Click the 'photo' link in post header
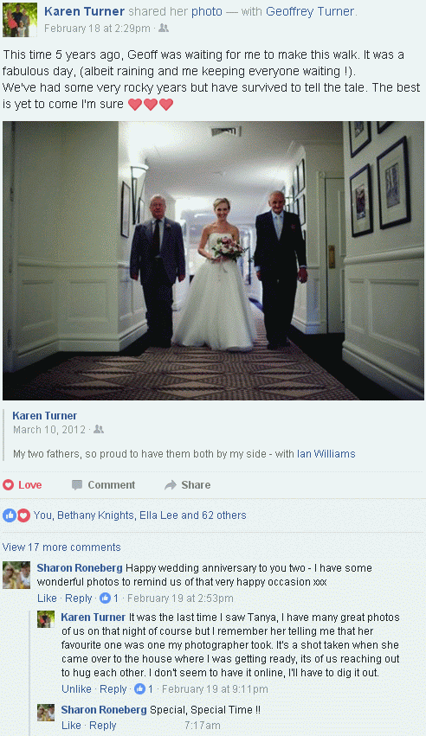Image resolution: width=426 pixels, height=736 pixels. click(207, 12)
